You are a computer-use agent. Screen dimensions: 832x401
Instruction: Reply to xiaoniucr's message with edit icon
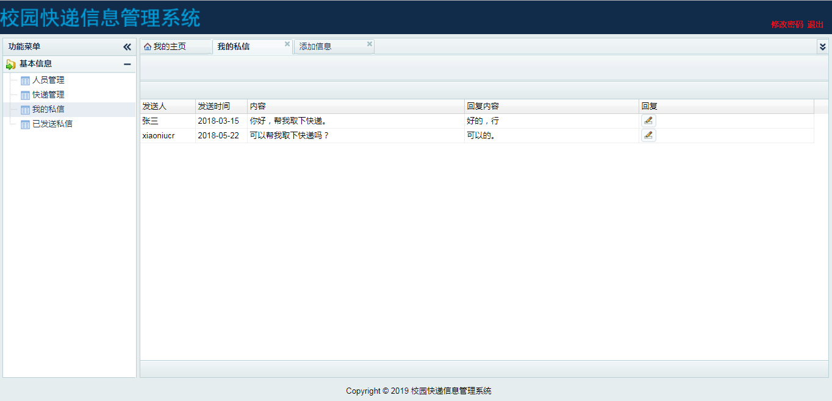648,135
